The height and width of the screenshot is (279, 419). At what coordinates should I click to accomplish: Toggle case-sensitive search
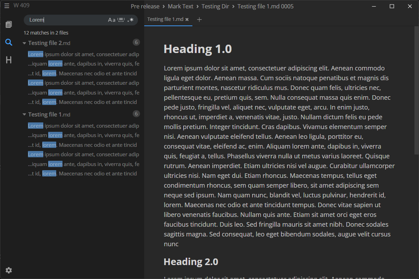tap(112, 20)
